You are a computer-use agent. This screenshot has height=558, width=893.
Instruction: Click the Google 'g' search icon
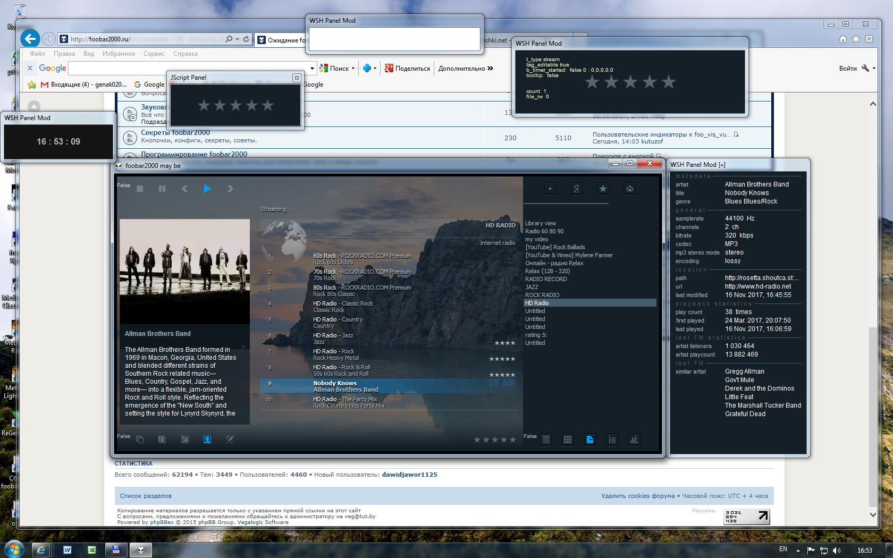tap(576, 189)
